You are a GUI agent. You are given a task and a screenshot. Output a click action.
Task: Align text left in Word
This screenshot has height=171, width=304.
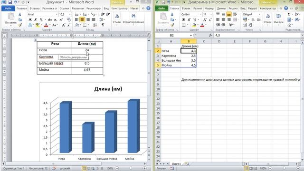coord(77,19)
